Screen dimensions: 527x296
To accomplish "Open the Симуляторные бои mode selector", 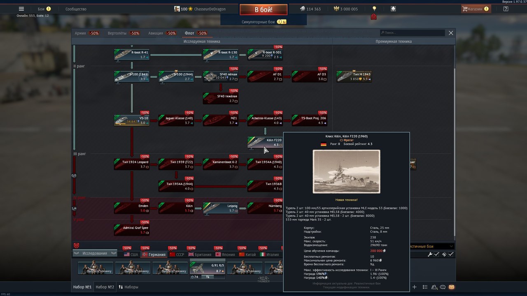I will click(x=263, y=21).
